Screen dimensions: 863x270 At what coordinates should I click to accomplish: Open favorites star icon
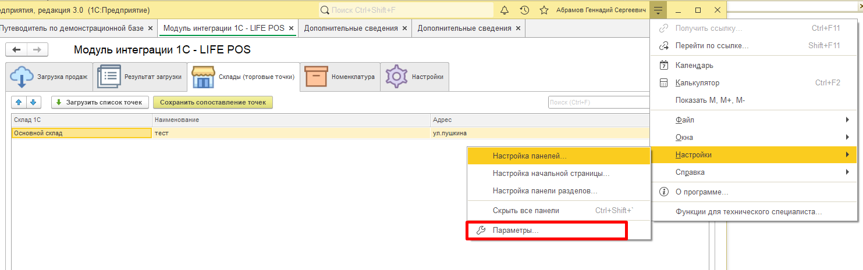coord(544,10)
